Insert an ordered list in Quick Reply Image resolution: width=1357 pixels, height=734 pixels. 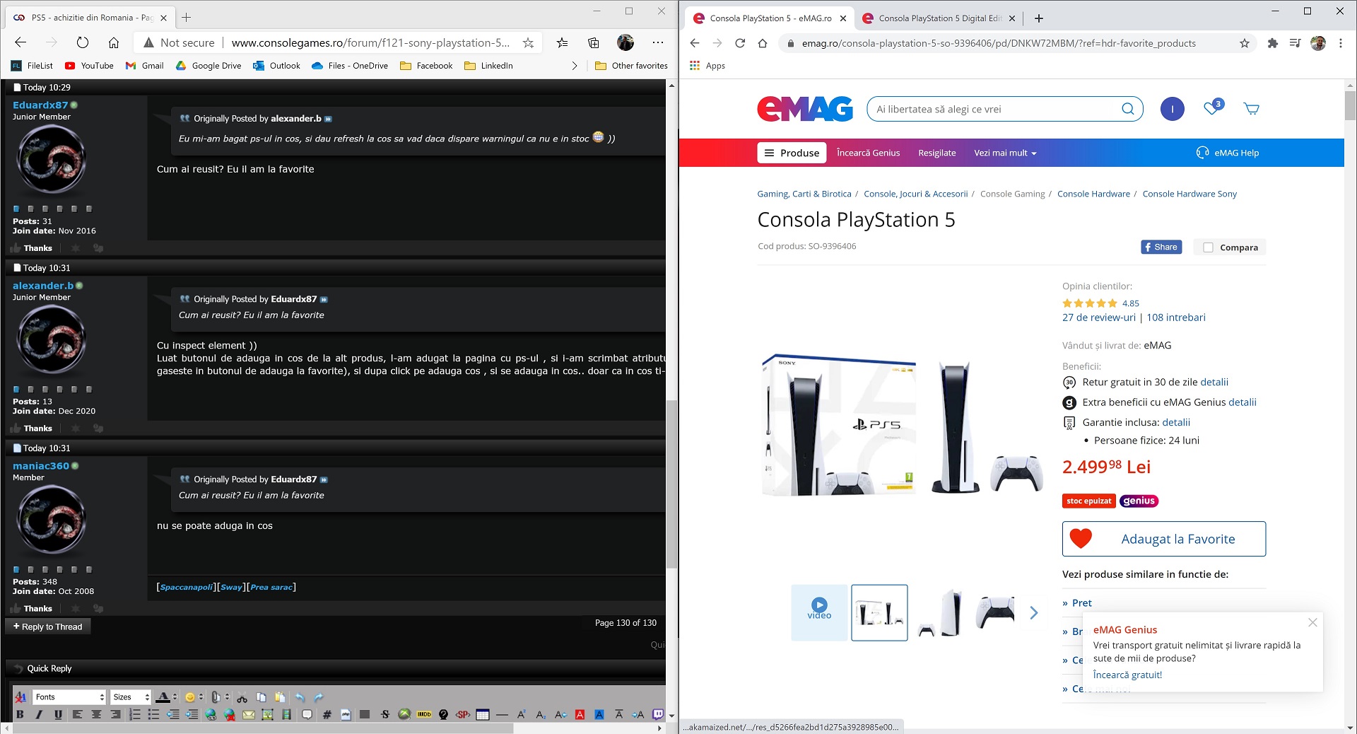click(134, 715)
